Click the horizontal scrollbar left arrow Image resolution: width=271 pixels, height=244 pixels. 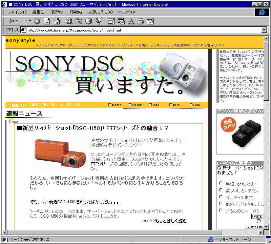5,232
